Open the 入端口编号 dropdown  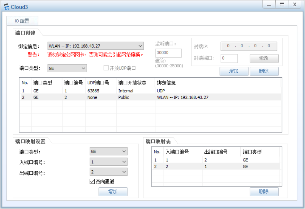pyautogui.click(x=109, y=162)
